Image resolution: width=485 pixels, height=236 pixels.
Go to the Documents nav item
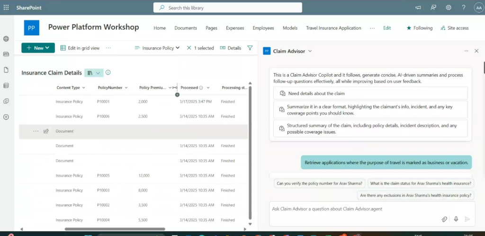[186, 28]
